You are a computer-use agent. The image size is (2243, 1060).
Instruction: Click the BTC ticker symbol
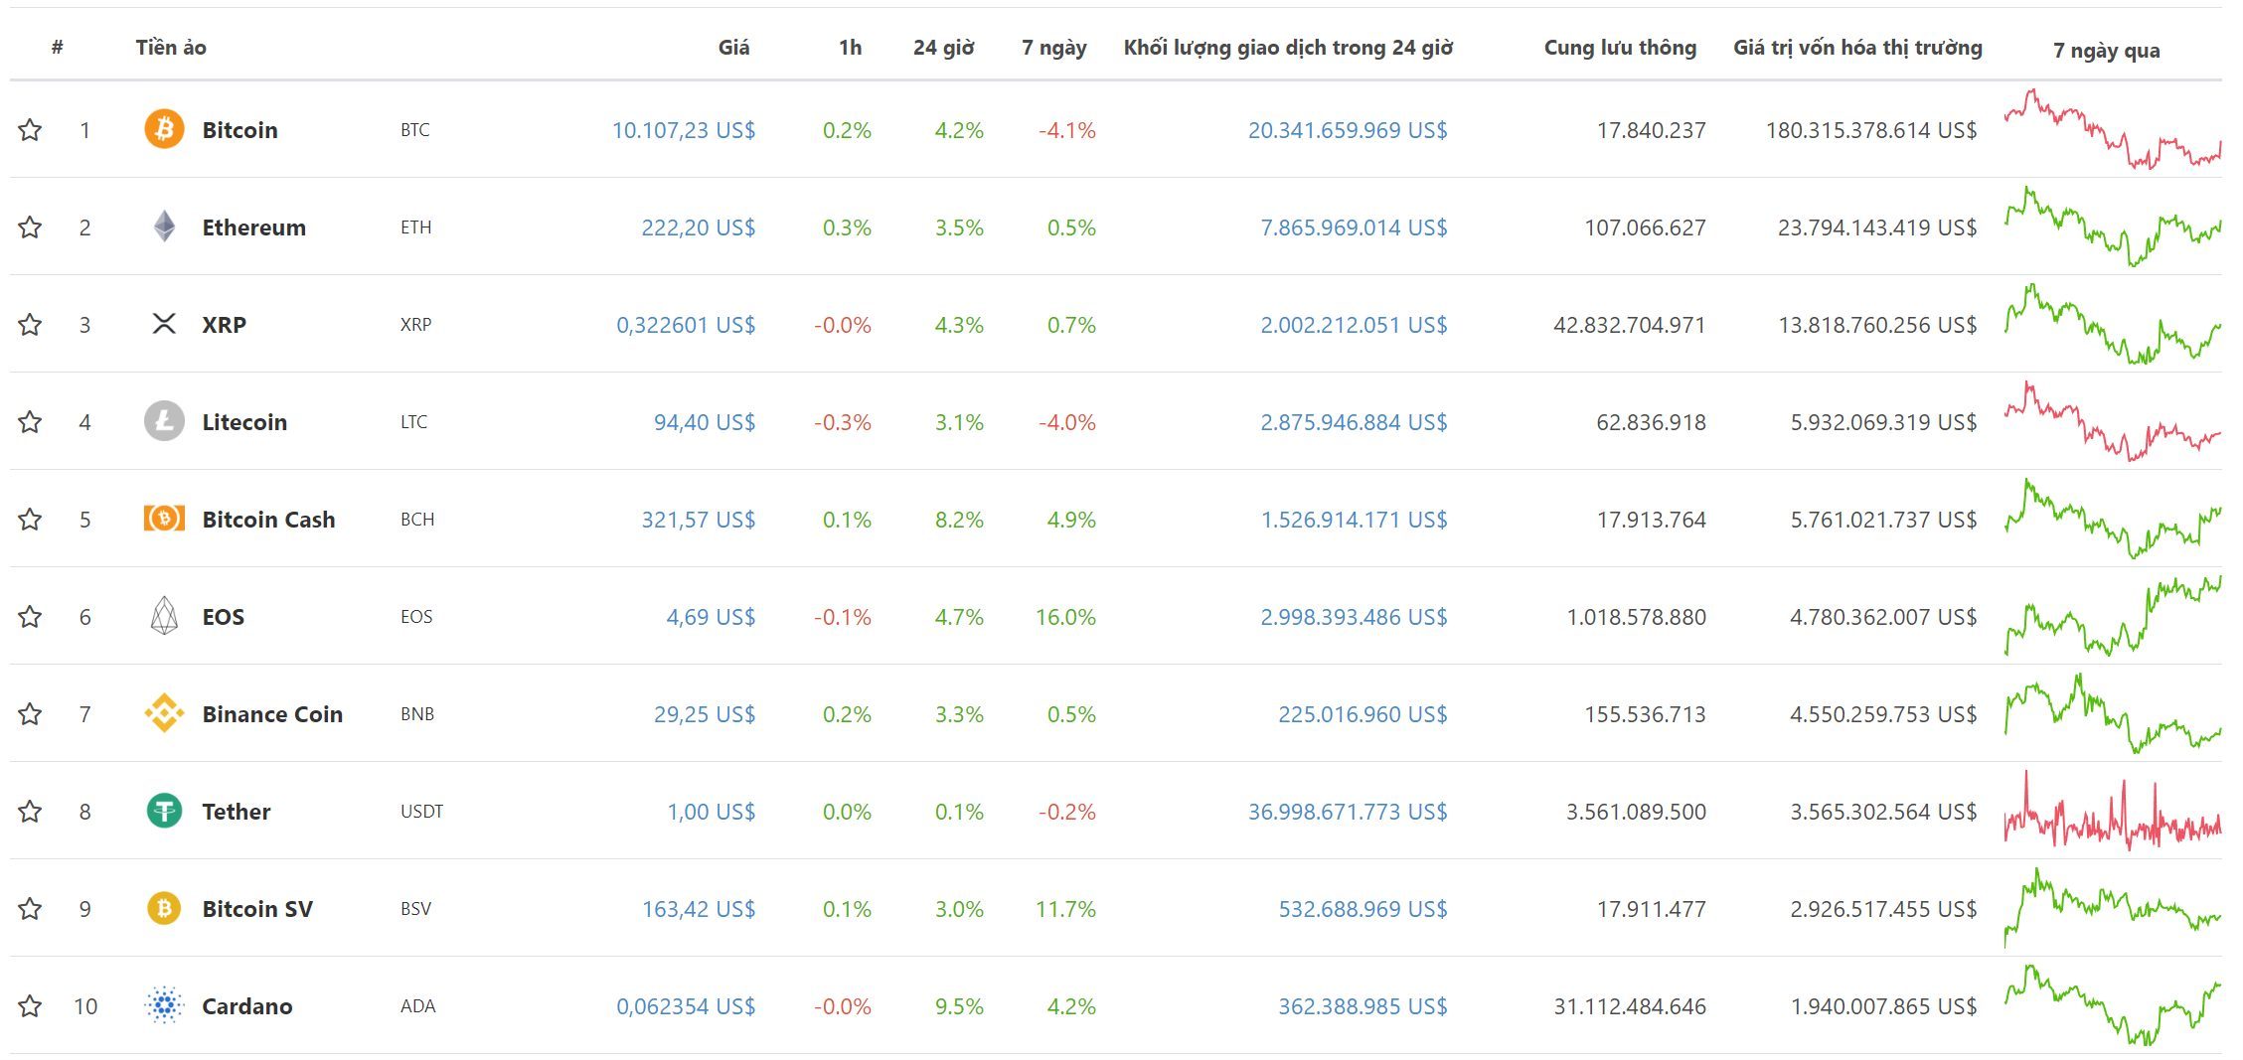pyautogui.click(x=414, y=129)
